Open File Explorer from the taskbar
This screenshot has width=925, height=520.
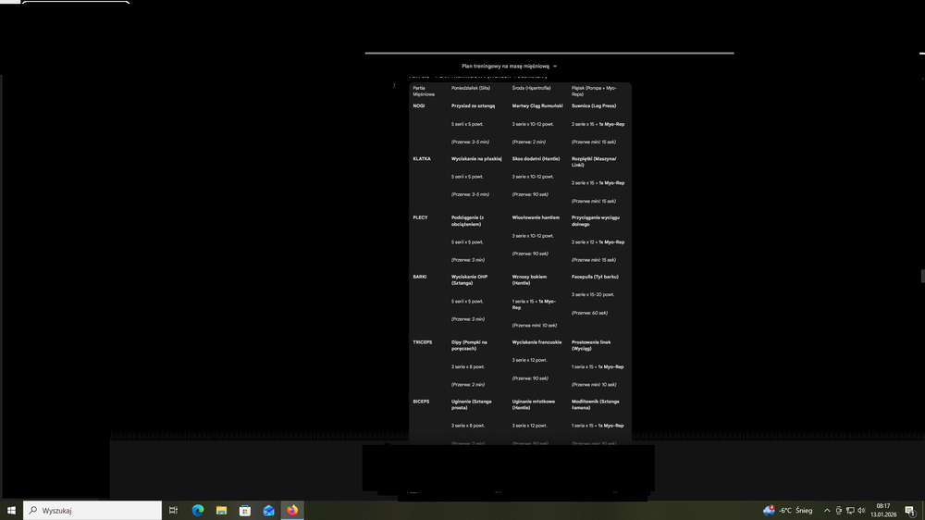(x=221, y=510)
